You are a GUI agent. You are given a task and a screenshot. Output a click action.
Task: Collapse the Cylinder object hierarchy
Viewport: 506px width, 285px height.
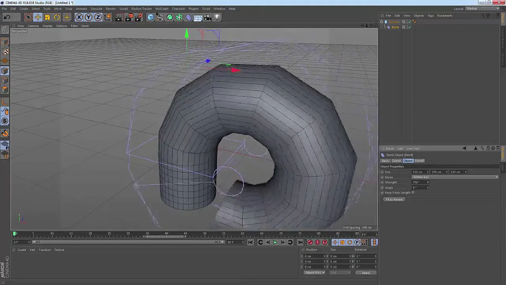tap(382, 22)
